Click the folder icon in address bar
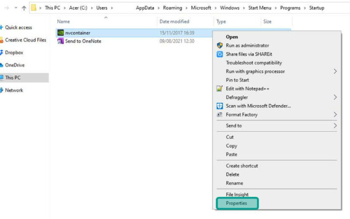Image resolution: width=350 pixels, height=219 pixels. pyautogui.click(x=34, y=7)
